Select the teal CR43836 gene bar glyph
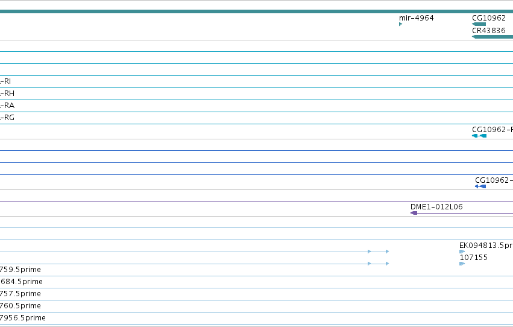 tap(493, 37)
